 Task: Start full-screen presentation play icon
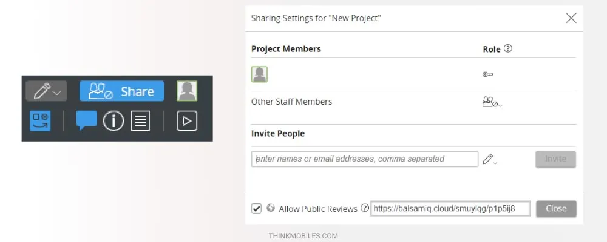point(187,121)
